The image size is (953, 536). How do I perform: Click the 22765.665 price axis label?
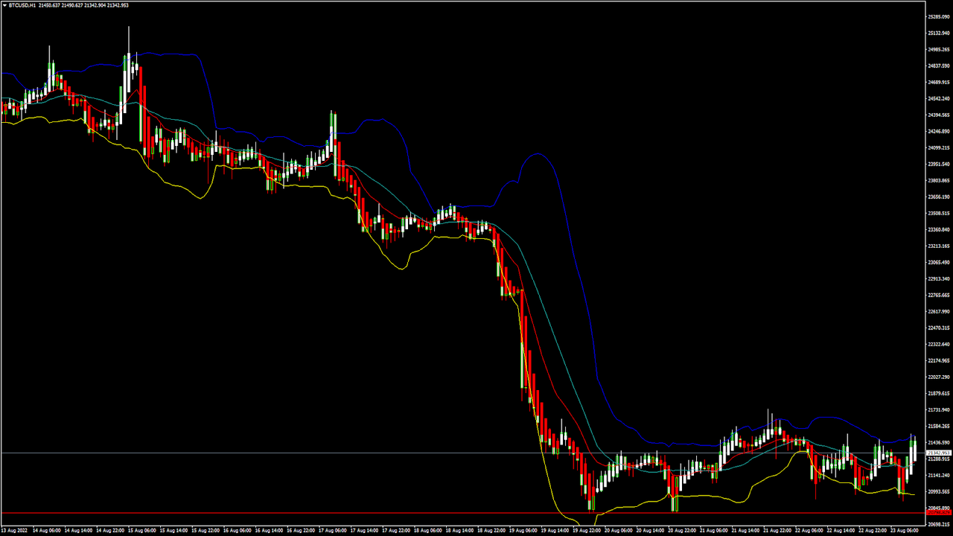click(x=940, y=295)
